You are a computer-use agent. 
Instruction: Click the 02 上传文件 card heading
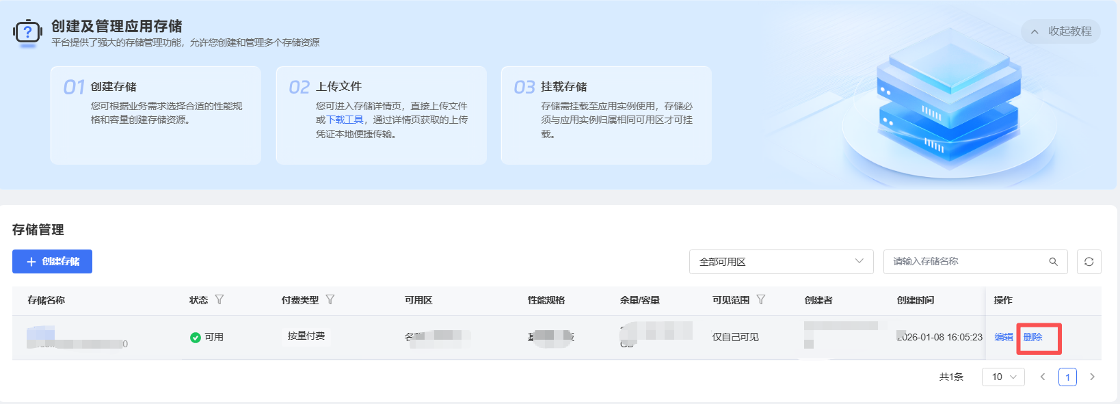point(338,87)
